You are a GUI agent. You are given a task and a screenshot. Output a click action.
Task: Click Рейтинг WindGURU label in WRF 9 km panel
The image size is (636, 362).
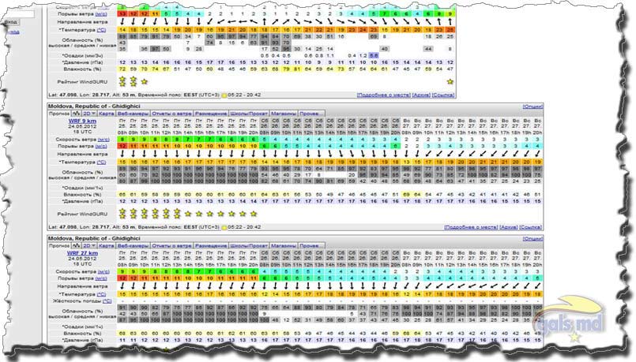click(82, 214)
